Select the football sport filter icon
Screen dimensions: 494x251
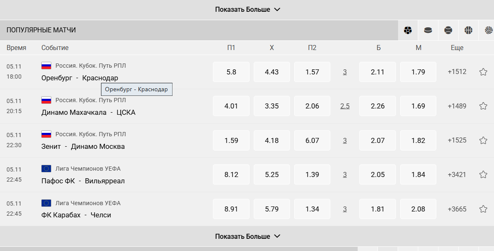(x=408, y=30)
